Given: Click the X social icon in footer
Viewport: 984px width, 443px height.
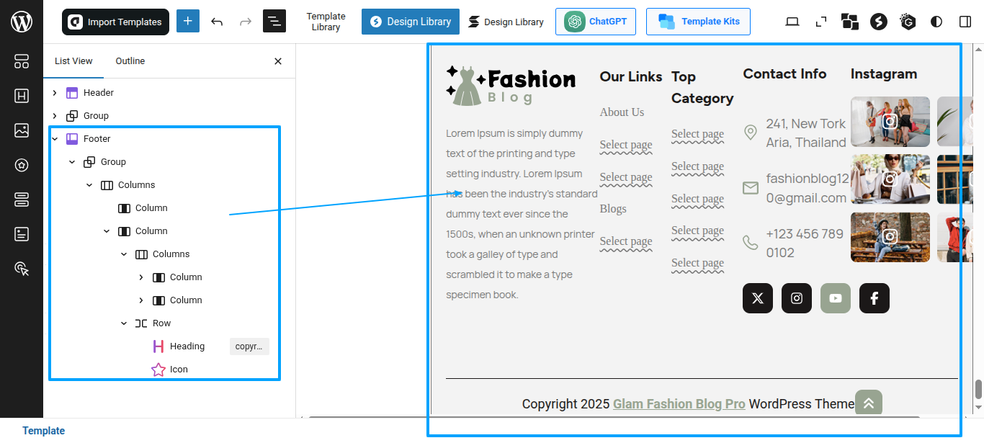Looking at the screenshot, I should coord(758,298).
